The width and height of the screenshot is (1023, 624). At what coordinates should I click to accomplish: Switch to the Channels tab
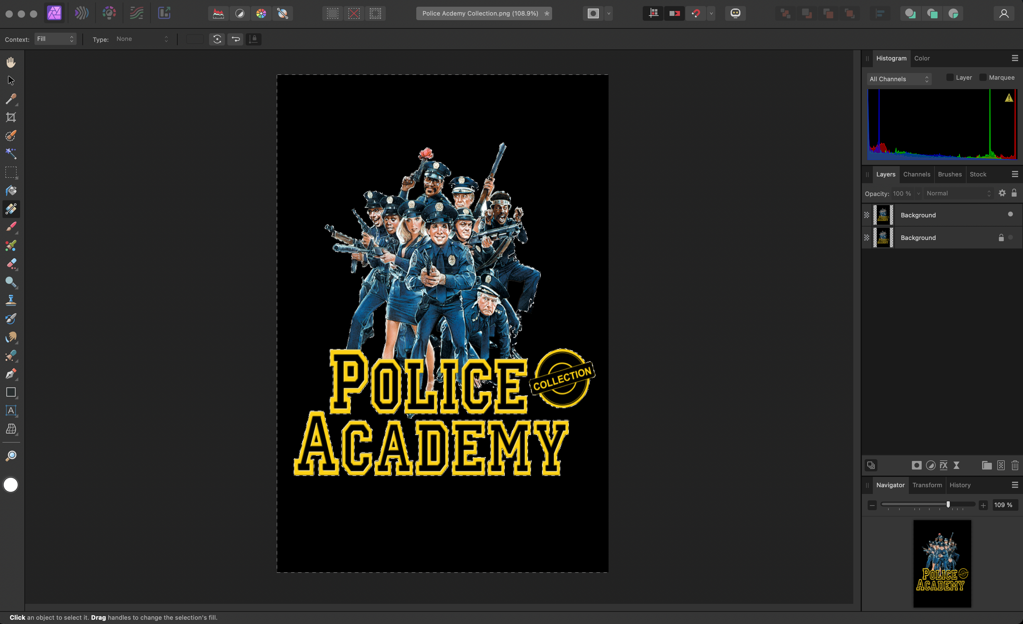coord(916,174)
